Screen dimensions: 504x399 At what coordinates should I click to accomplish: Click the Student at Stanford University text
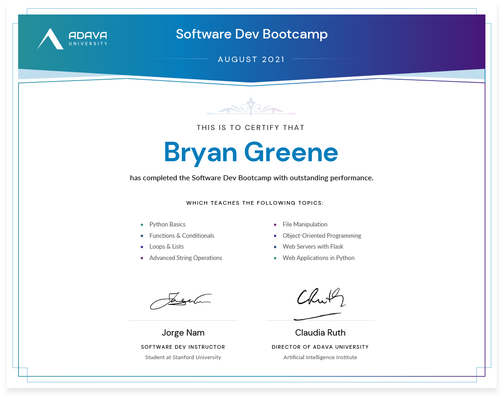(x=183, y=357)
